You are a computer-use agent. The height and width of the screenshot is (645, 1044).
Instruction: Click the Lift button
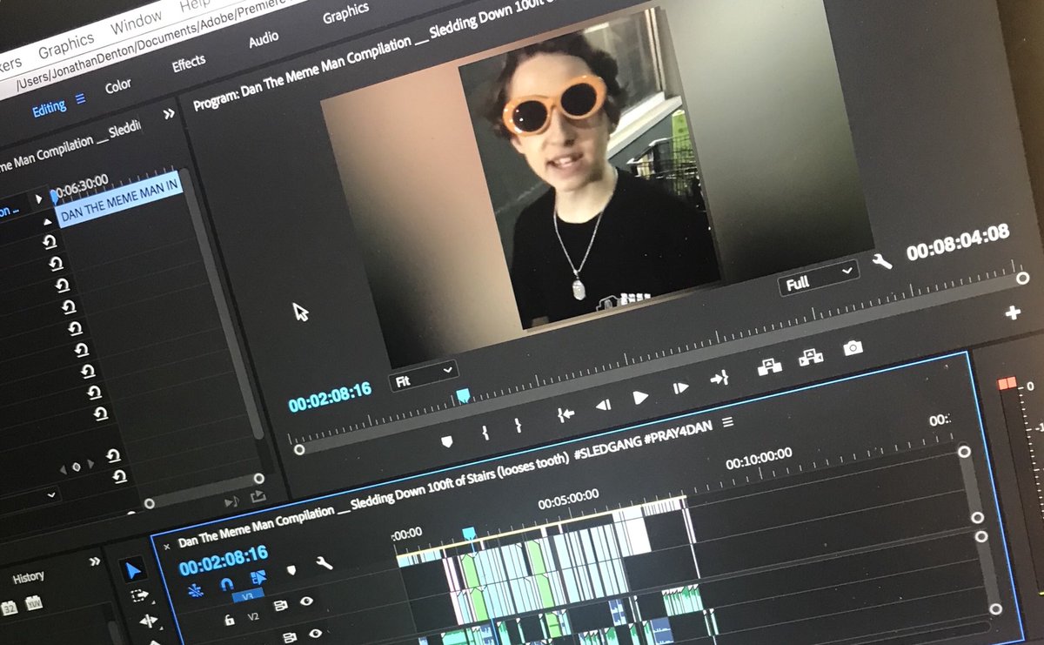(x=768, y=366)
